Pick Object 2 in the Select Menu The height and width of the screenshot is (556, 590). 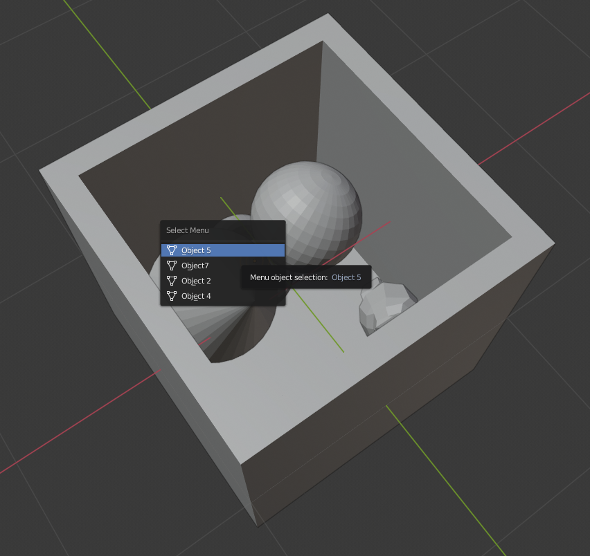(x=223, y=281)
